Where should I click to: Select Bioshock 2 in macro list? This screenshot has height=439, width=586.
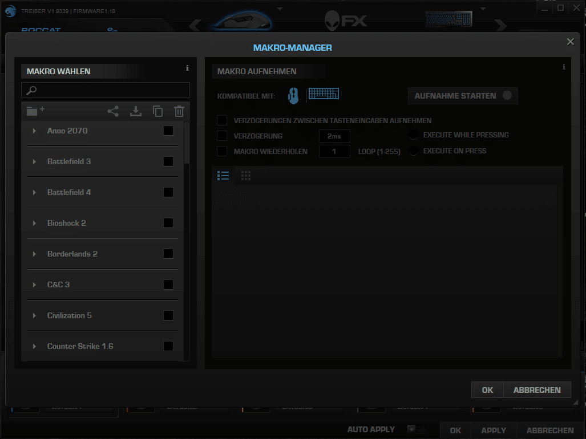point(67,223)
